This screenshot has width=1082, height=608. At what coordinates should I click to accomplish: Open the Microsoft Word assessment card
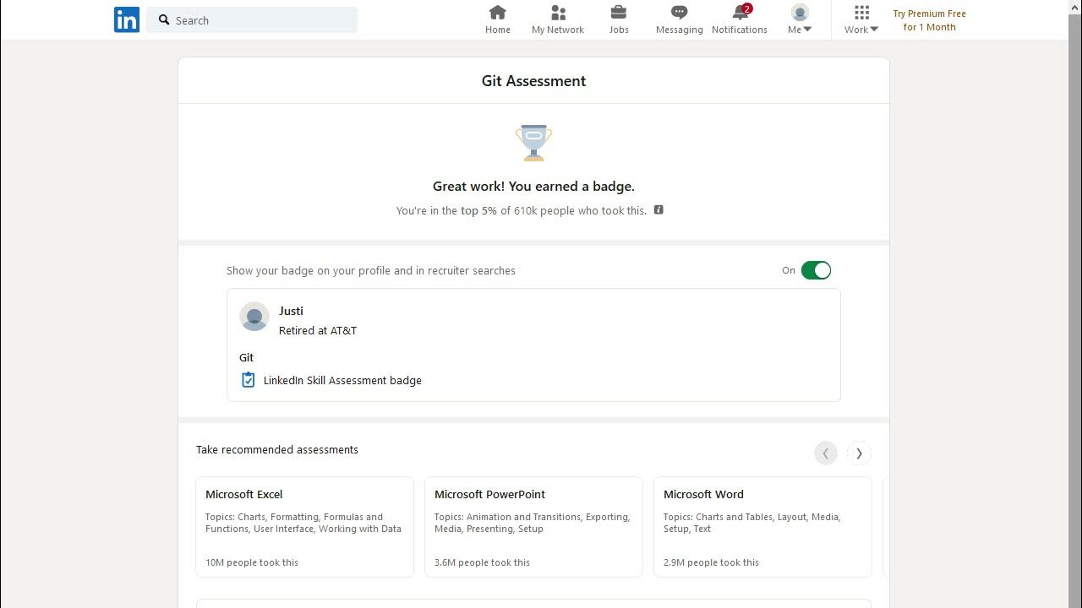(762, 527)
